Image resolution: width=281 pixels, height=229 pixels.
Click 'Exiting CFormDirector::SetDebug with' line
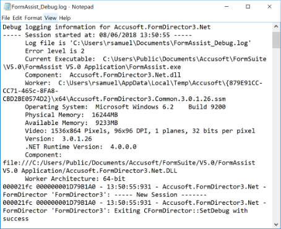click(125, 211)
